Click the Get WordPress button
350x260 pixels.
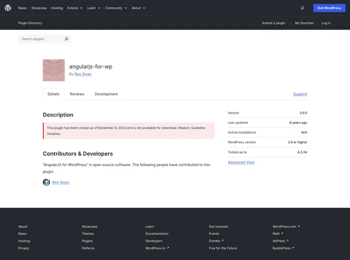(x=329, y=8)
